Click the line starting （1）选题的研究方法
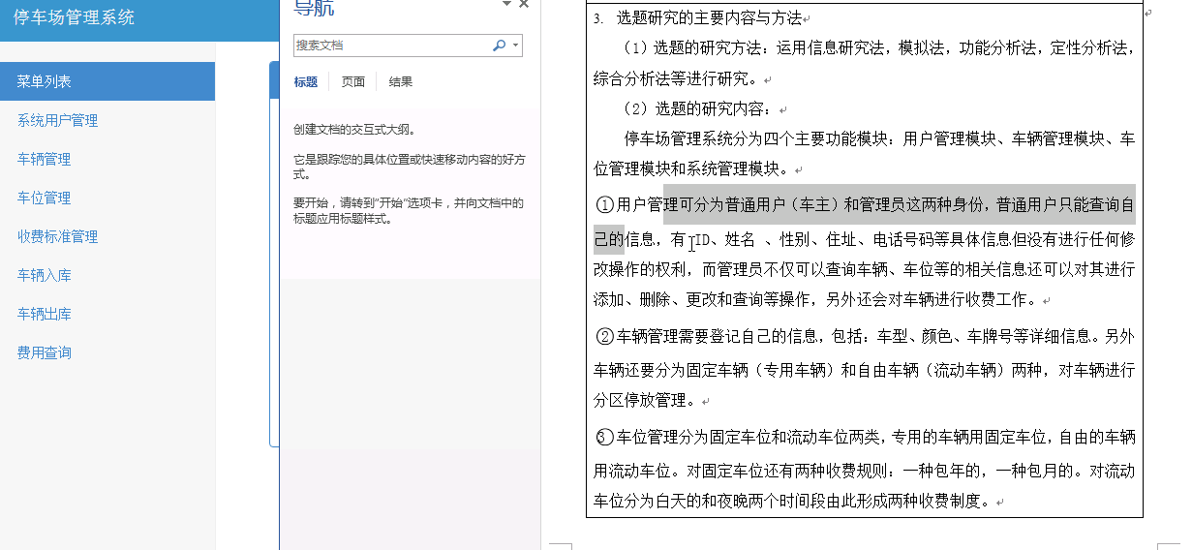This screenshot has height=550, width=1192. (879, 48)
